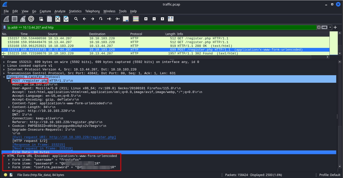Click the Start capture shark fin icon
343x178 pixels.
(x=7, y=19)
